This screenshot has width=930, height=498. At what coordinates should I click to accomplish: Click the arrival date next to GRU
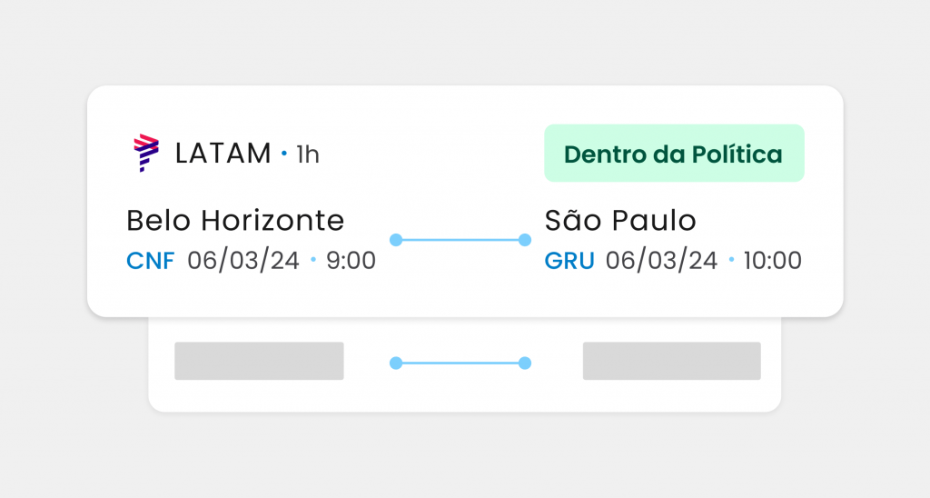tap(661, 262)
